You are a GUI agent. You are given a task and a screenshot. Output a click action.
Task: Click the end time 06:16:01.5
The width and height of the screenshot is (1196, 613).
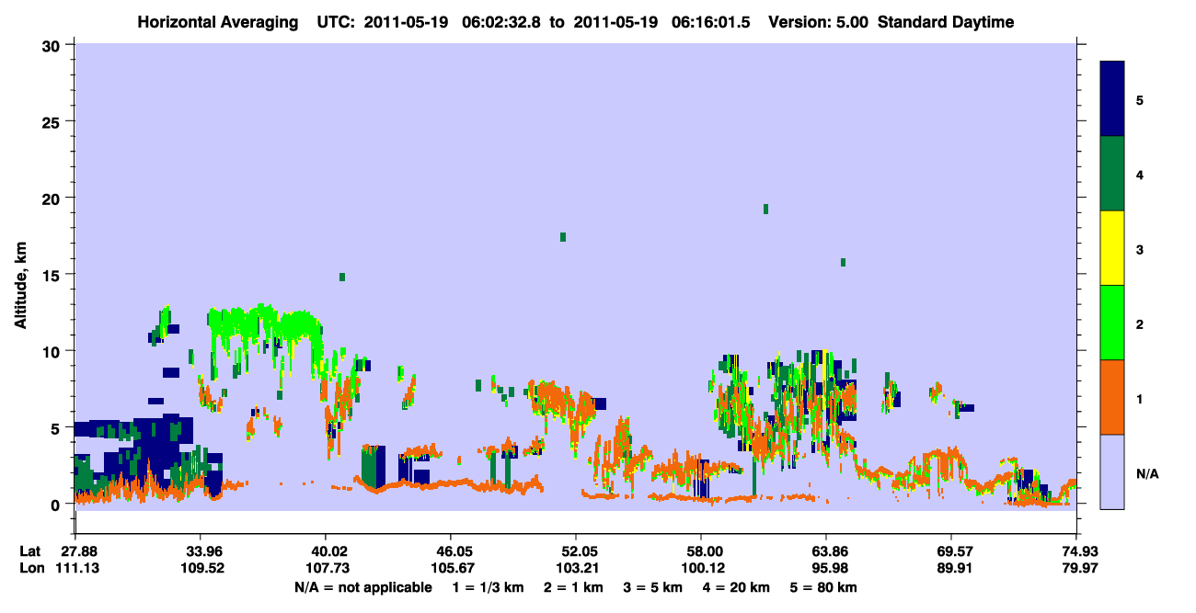click(708, 23)
